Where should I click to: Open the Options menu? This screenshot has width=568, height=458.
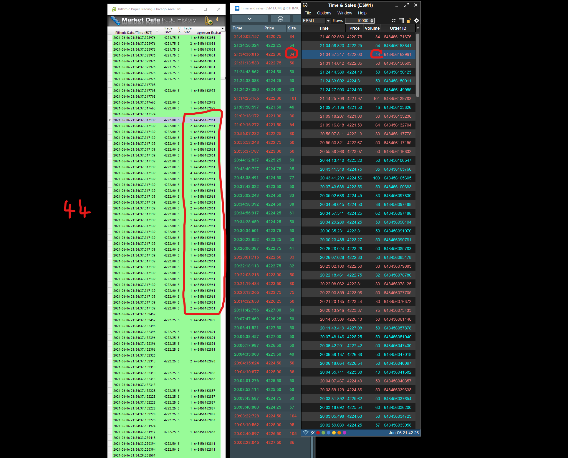(324, 13)
